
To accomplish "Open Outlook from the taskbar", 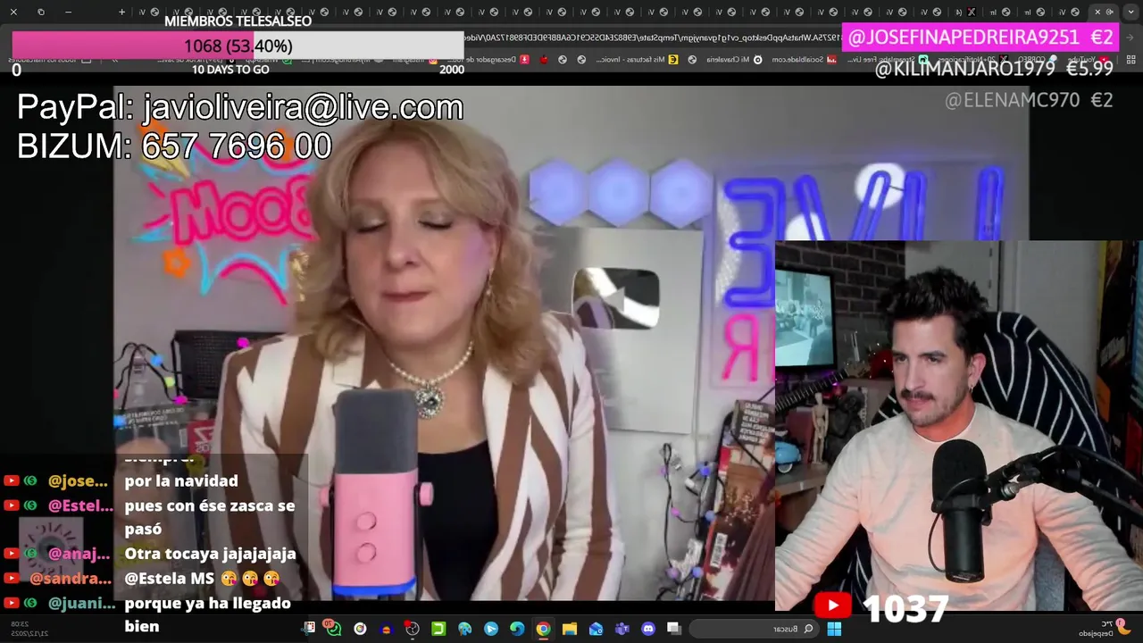I will 596,629.
